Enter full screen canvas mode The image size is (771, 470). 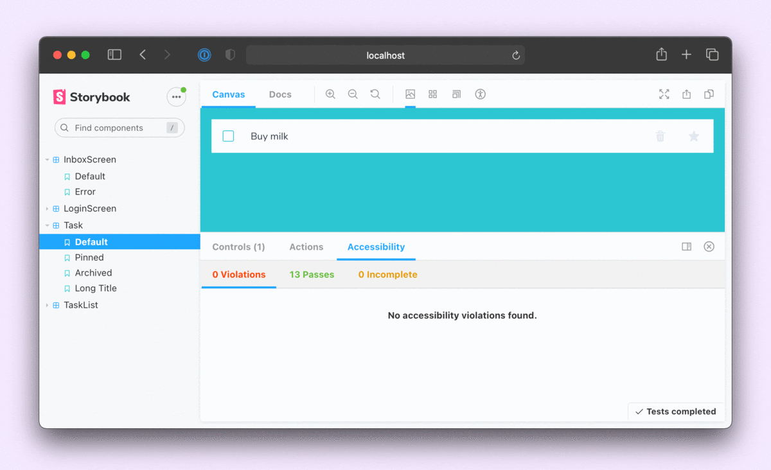pos(664,94)
